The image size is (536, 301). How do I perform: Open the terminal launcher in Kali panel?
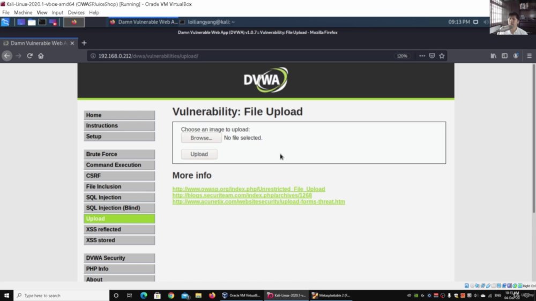pyautogui.click(x=42, y=22)
